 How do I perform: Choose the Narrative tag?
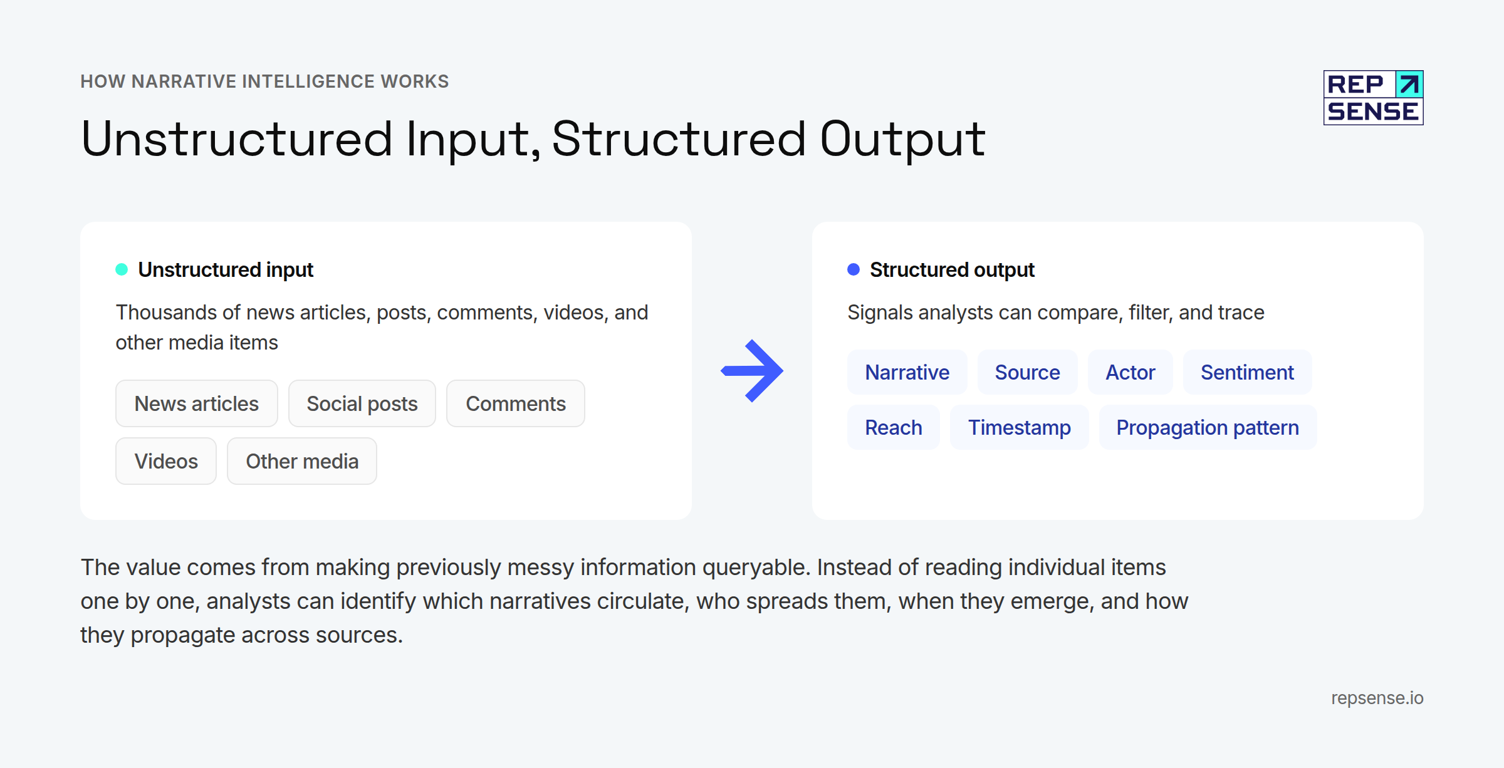(x=907, y=372)
